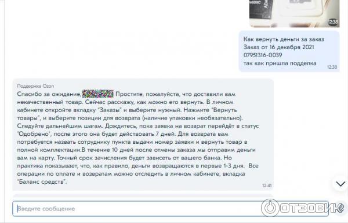Click the "Баланс средств" text in reply
Image resolution: width=348 pixels, height=223 pixels.
[42, 181]
